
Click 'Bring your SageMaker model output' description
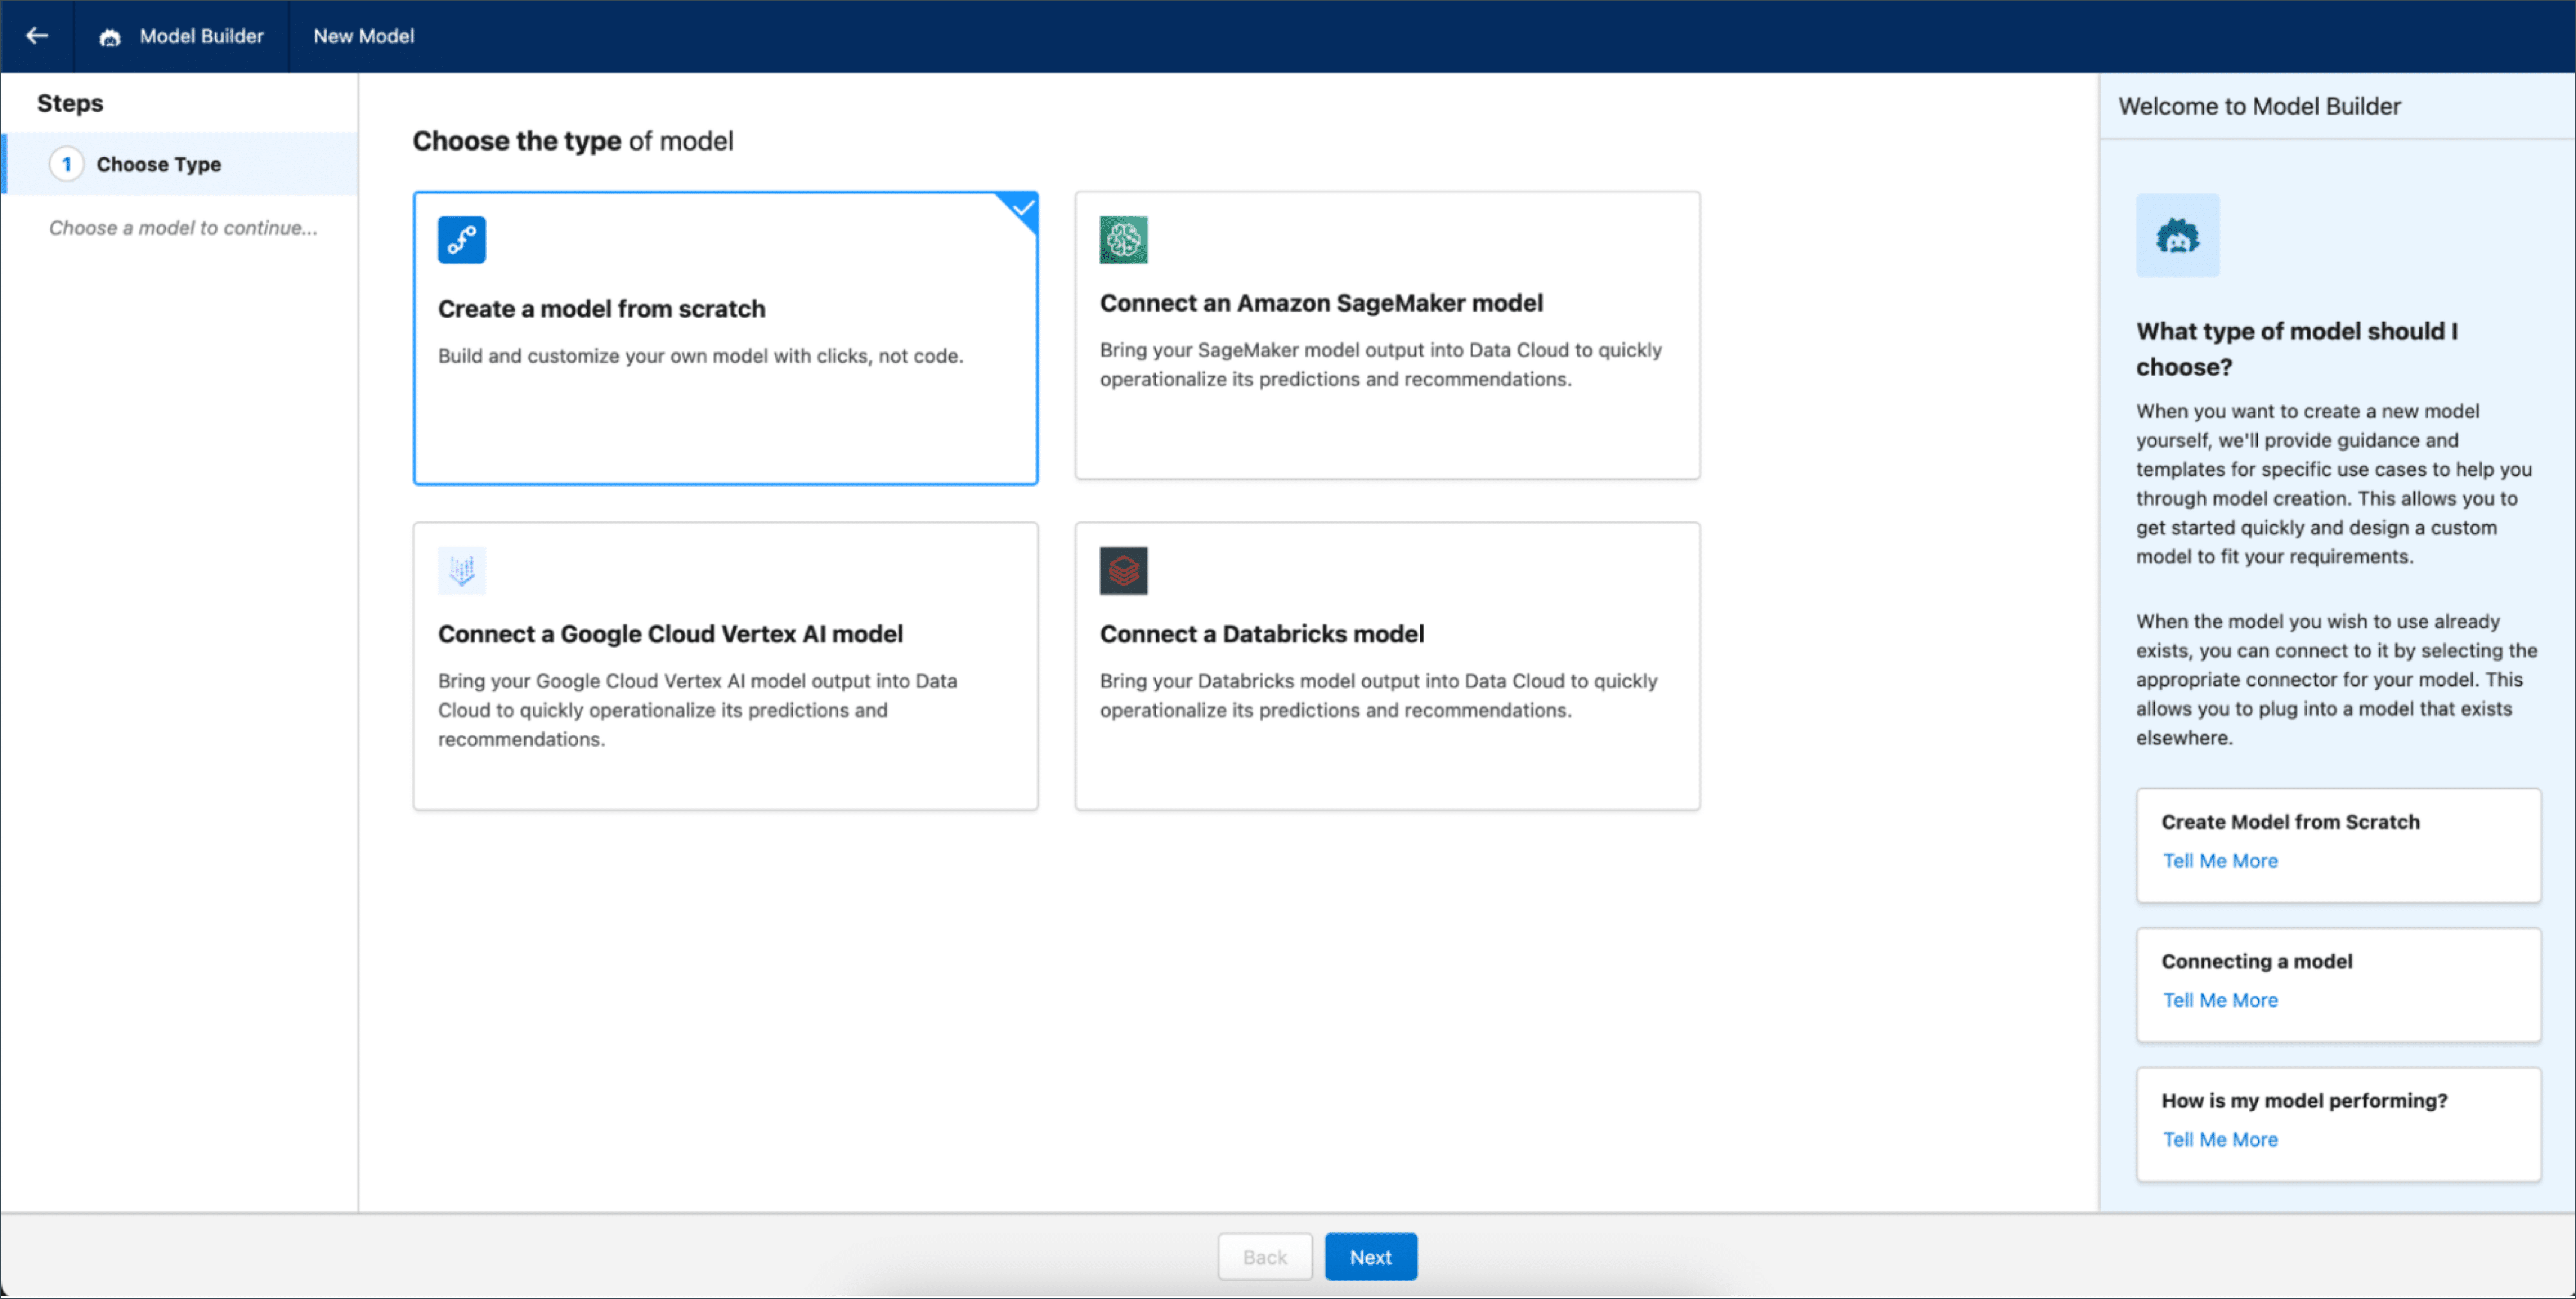1381,365
